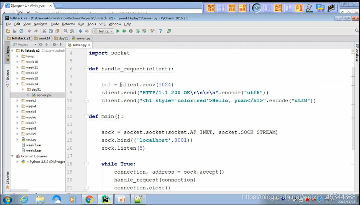Click the Save All disk icon
360x205 pixels.
(x=15, y=31)
